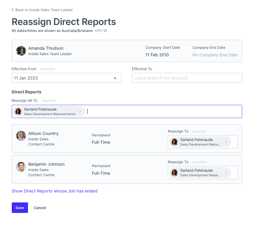Image resolution: width=259 pixels, height=228 pixels.
Task: Remove Garland from Benjamin Johnson's Reassign To
Action: pyautogui.click(x=226, y=172)
